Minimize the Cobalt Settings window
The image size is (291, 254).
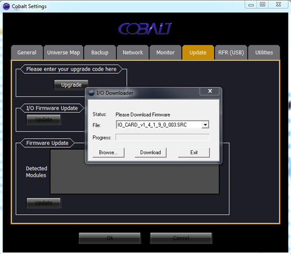coord(251,5)
